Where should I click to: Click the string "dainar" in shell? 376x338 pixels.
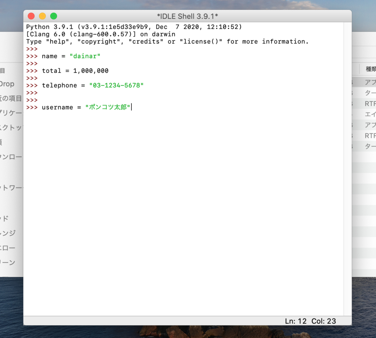pos(85,56)
